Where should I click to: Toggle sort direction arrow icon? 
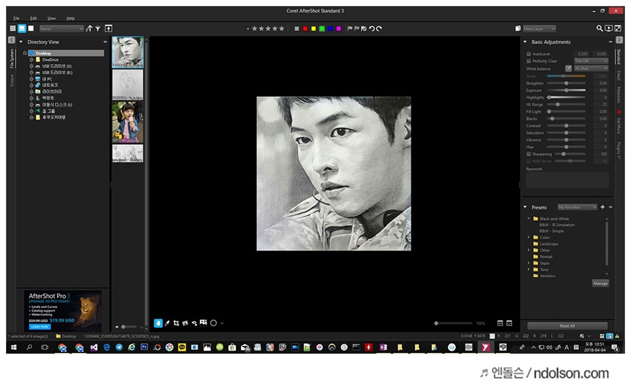pyautogui.click(x=89, y=28)
